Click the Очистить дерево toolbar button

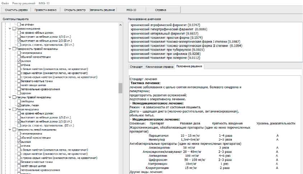tap(16, 10)
